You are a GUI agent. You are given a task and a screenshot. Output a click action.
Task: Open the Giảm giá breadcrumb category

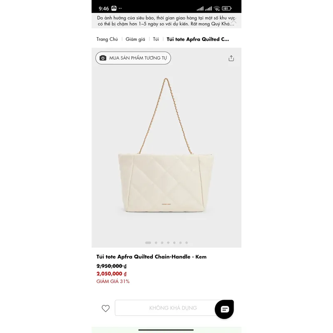pyautogui.click(x=135, y=39)
